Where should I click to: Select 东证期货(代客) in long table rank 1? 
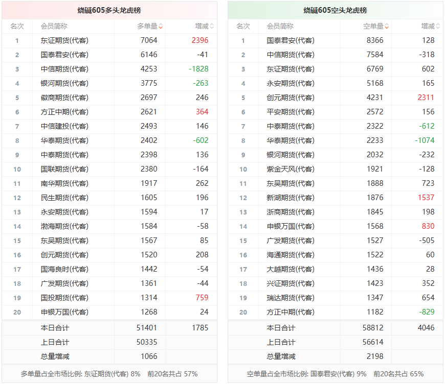pos(64,40)
